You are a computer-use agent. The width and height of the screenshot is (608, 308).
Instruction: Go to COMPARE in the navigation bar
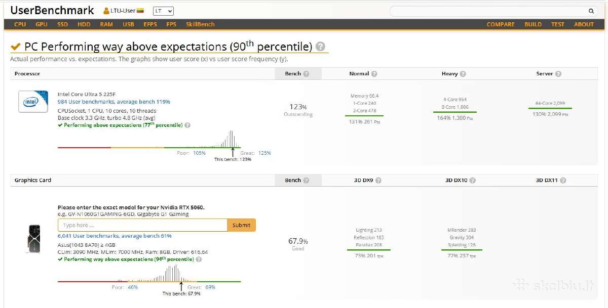501,24
